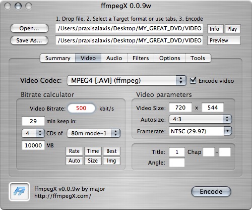Viewport: 252px width, 210px height.
Task: Click the Auto calculator button
Action: [x=74, y=161]
